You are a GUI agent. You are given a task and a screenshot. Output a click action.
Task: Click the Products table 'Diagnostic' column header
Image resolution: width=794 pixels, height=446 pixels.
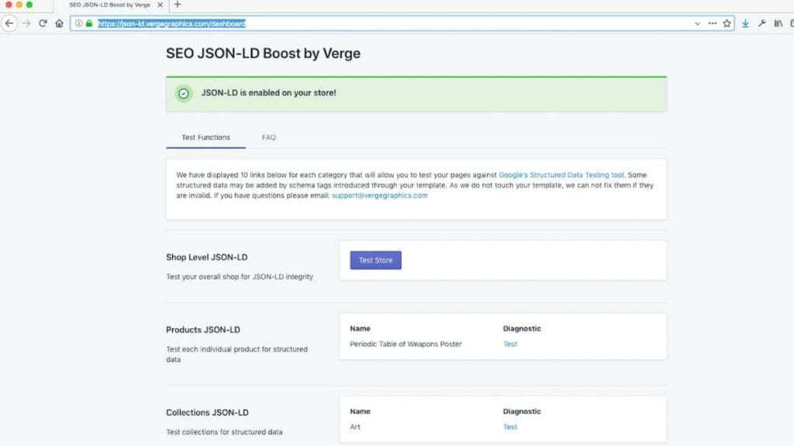522,328
